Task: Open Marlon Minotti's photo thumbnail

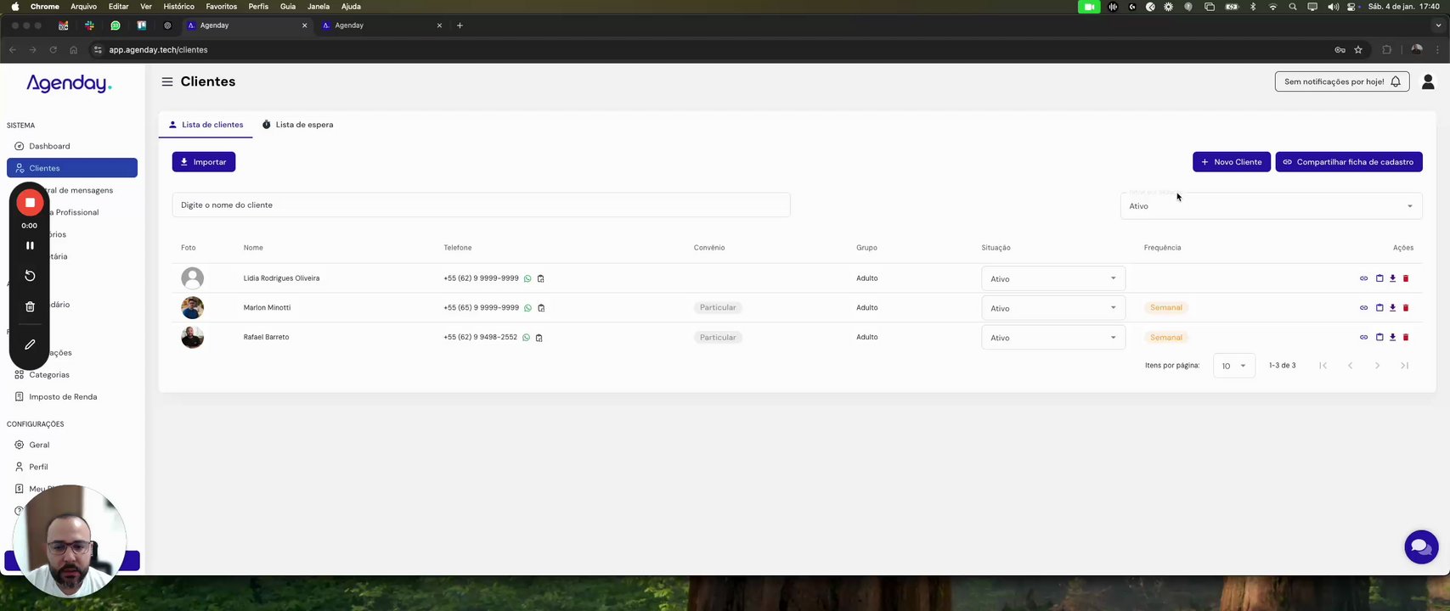Action: tap(193, 307)
